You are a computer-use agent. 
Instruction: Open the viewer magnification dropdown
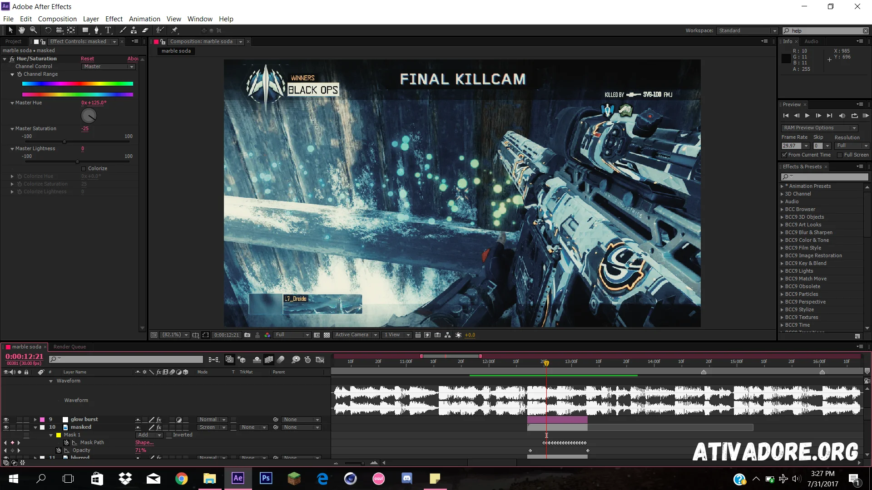click(175, 335)
